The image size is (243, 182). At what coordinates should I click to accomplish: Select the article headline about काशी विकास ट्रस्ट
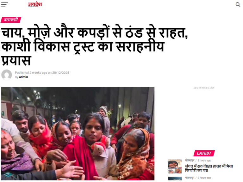point(95,46)
